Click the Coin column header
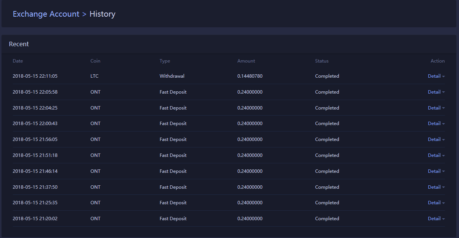 coord(95,61)
